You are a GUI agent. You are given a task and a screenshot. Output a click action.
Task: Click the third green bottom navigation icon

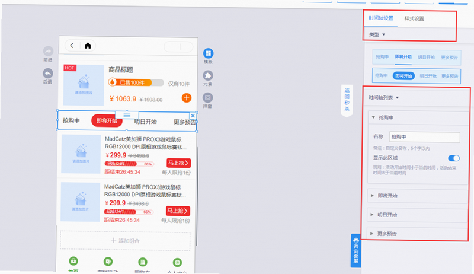(143, 262)
